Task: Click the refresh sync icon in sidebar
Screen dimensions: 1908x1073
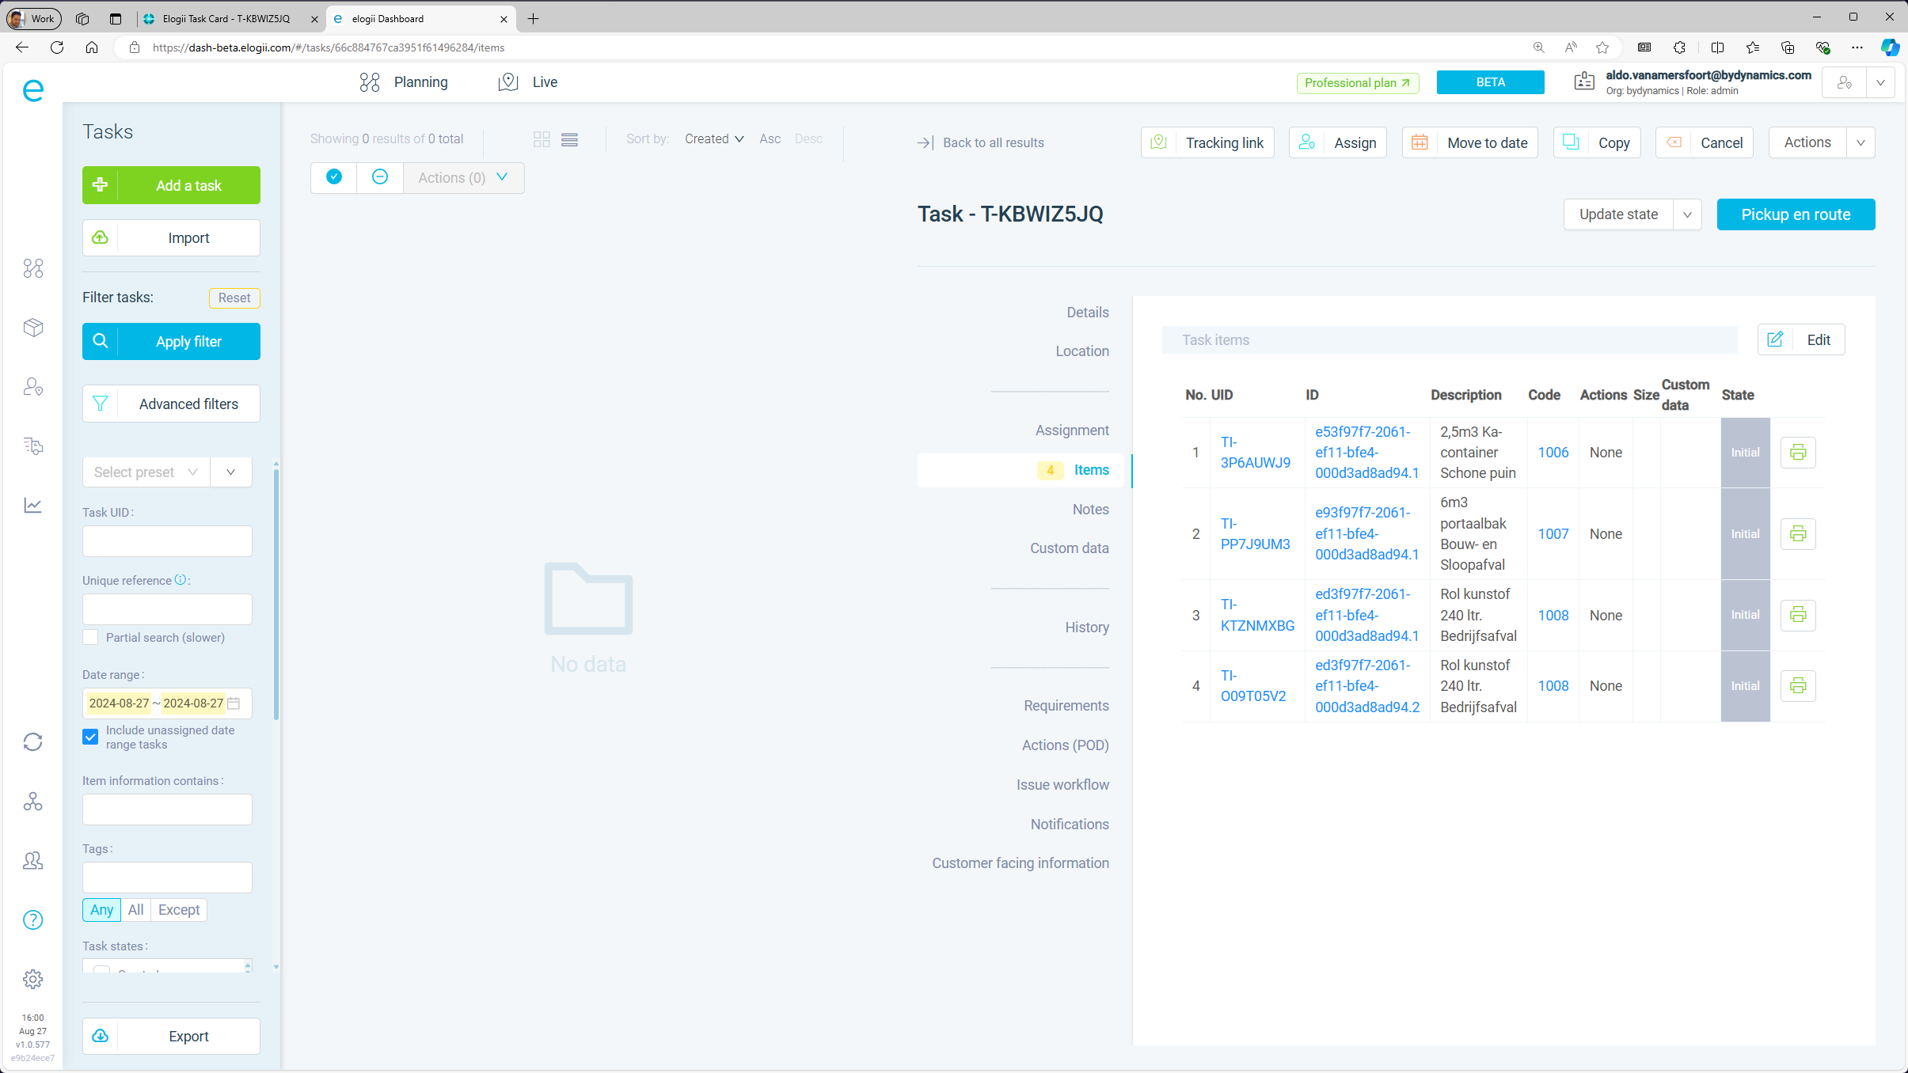Action: click(x=32, y=741)
